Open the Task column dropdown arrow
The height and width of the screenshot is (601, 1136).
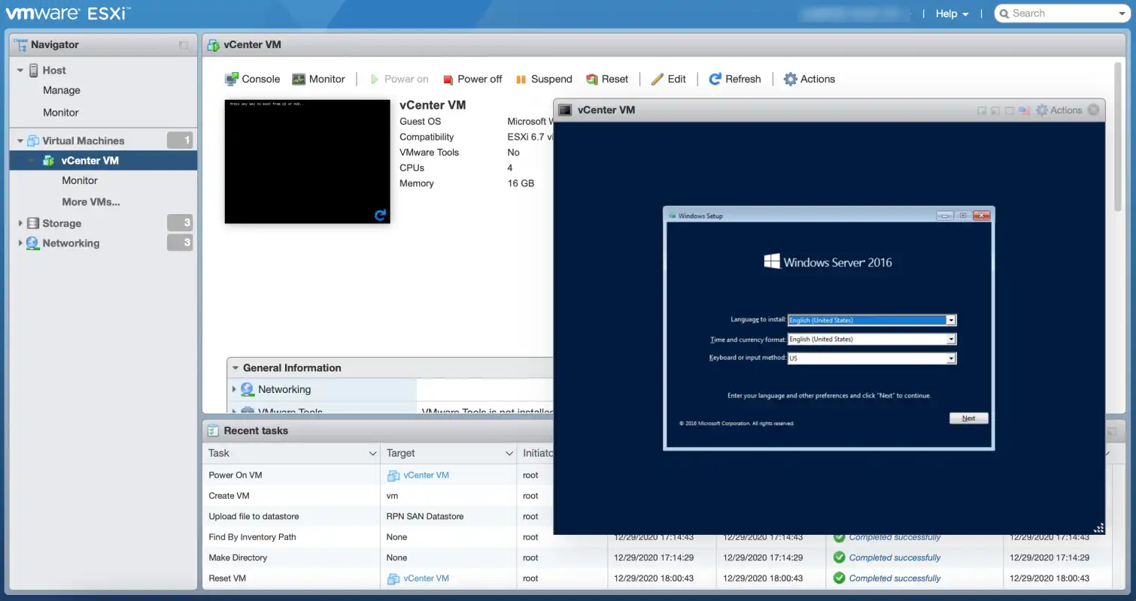[x=372, y=453]
